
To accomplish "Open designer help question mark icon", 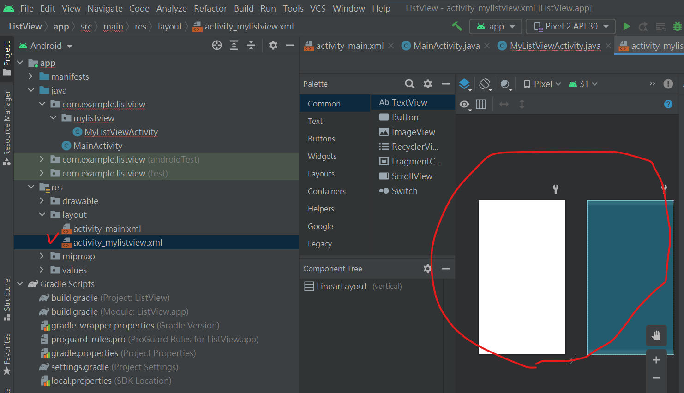I will (x=668, y=104).
